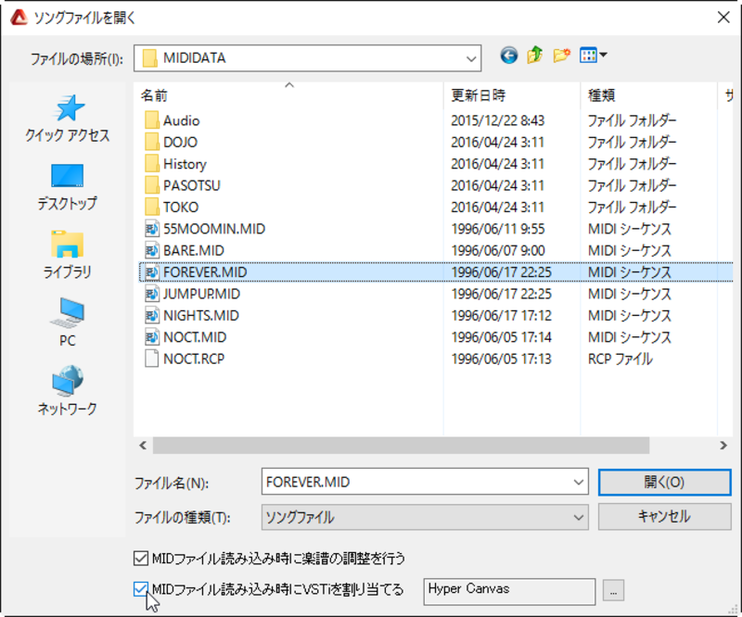
Task: Click the JUMPUP.MID file icon
Action: pos(151,294)
